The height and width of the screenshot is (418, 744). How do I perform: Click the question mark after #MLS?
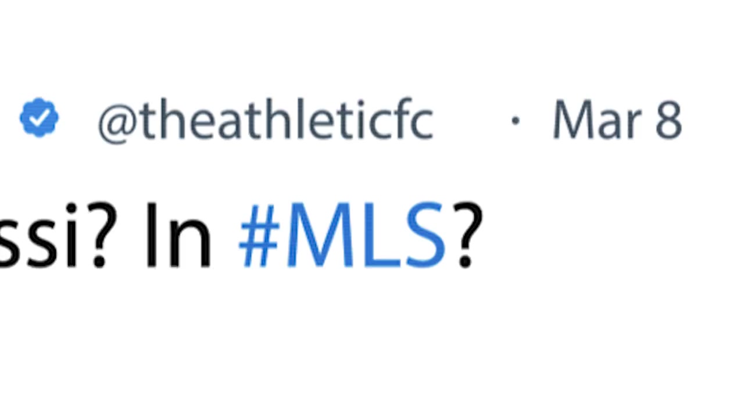tap(466, 235)
